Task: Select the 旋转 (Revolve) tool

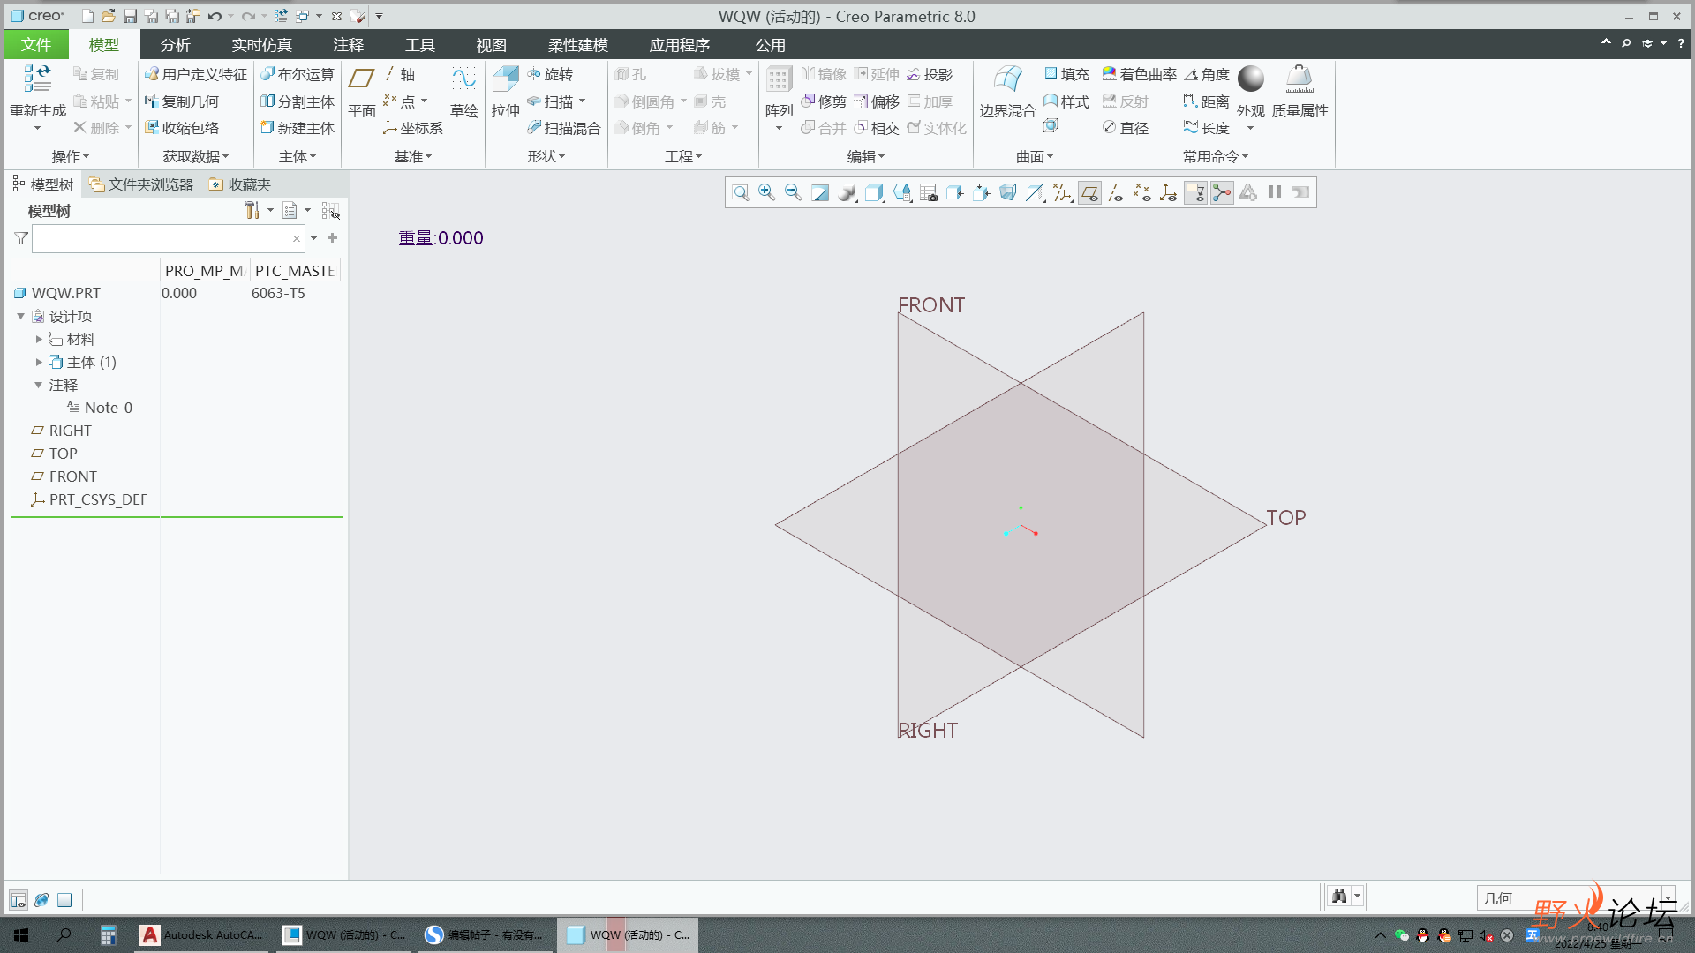Action: tap(550, 74)
